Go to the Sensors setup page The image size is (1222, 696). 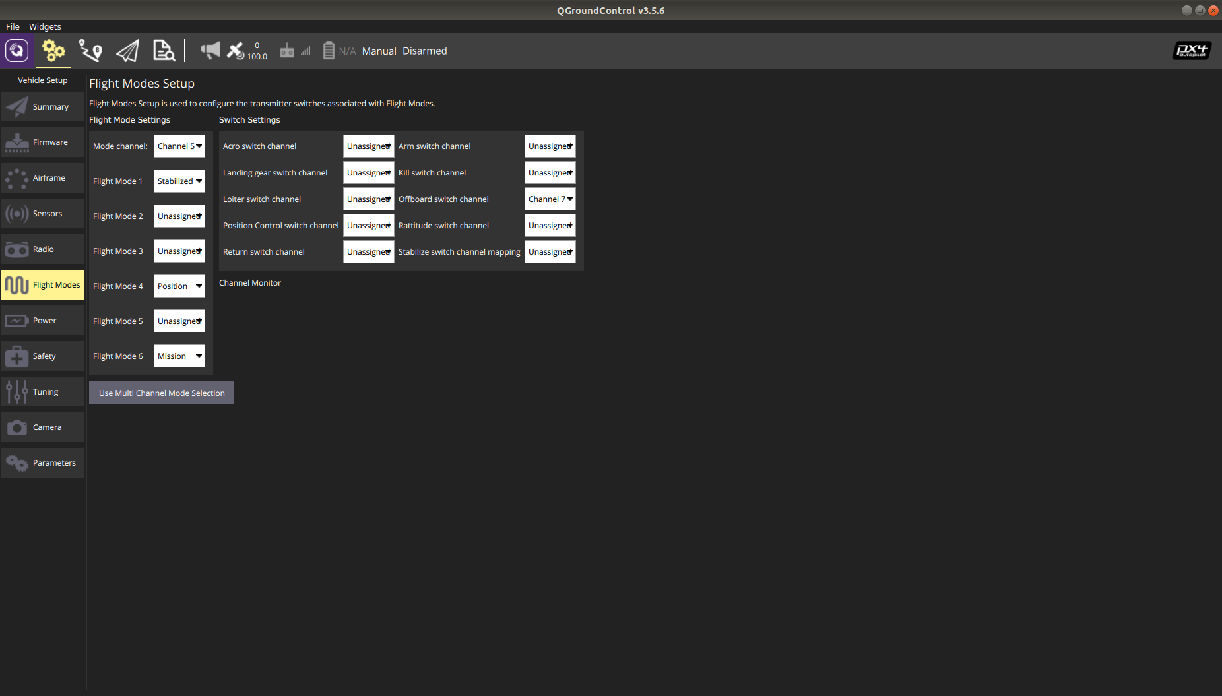43,214
